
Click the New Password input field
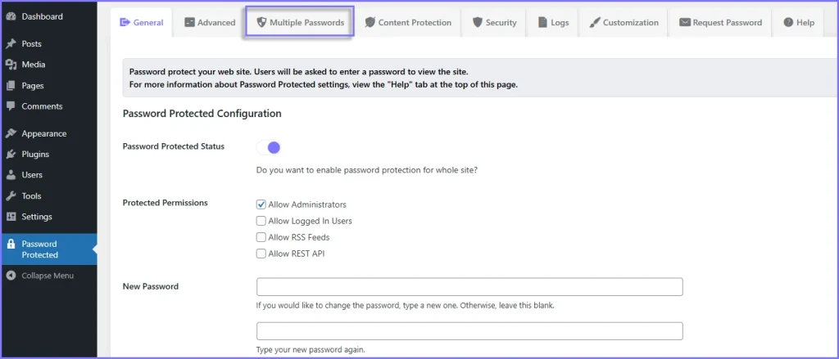[469, 287]
